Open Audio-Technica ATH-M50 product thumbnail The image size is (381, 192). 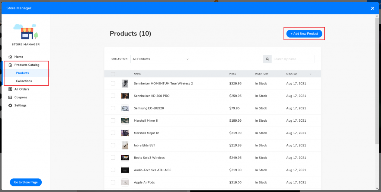pyautogui.click(x=125, y=170)
